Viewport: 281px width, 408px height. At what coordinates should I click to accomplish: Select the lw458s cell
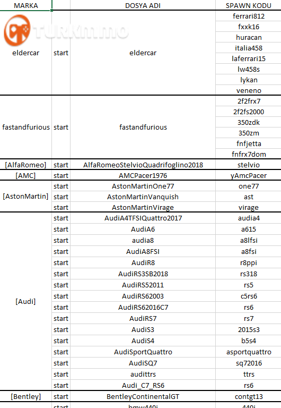click(x=248, y=70)
